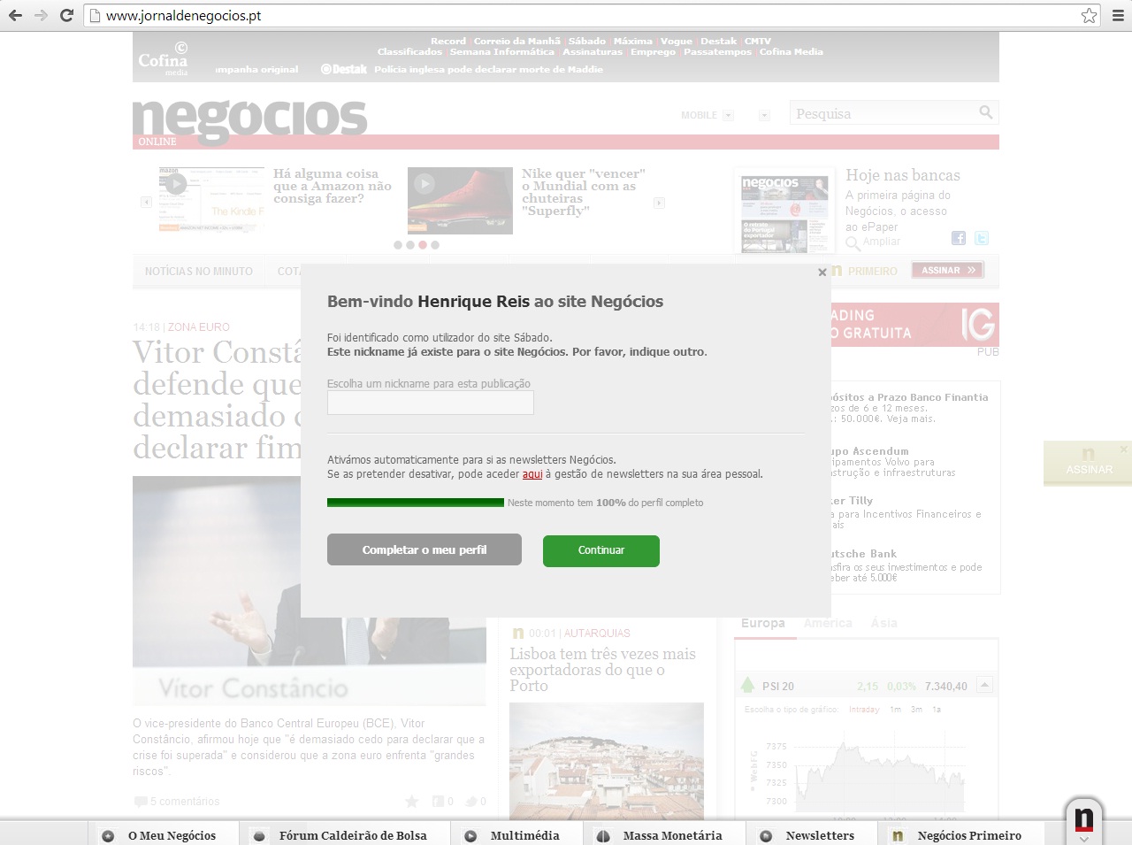The width and height of the screenshot is (1132, 845).
Task: Click the favorite star under the article
Action: tap(411, 801)
